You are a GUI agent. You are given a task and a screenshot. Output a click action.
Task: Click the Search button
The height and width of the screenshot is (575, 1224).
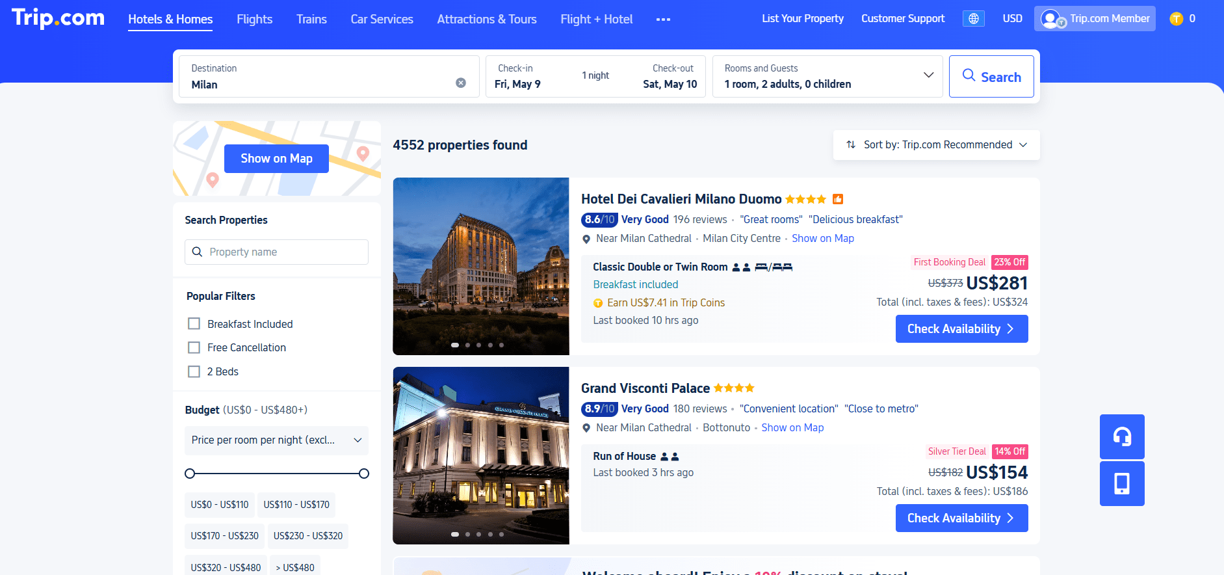[x=991, y=77]
